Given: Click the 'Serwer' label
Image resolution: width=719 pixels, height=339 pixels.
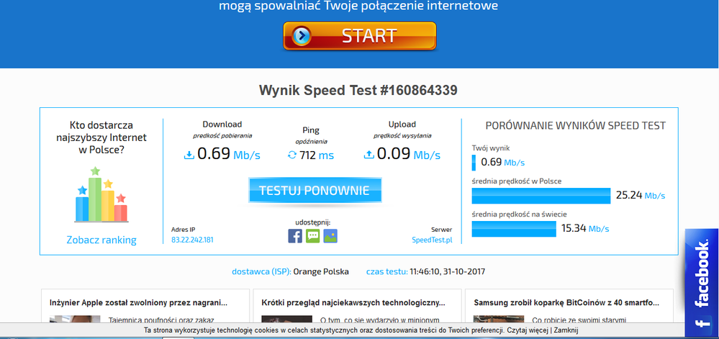Looking at the screenshot, I should point(442,230).
